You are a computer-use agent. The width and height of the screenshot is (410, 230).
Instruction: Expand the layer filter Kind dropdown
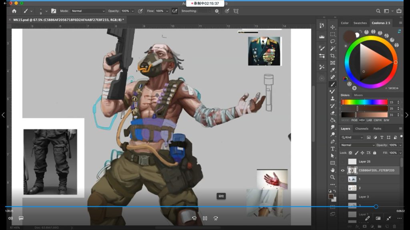(352, 137)
